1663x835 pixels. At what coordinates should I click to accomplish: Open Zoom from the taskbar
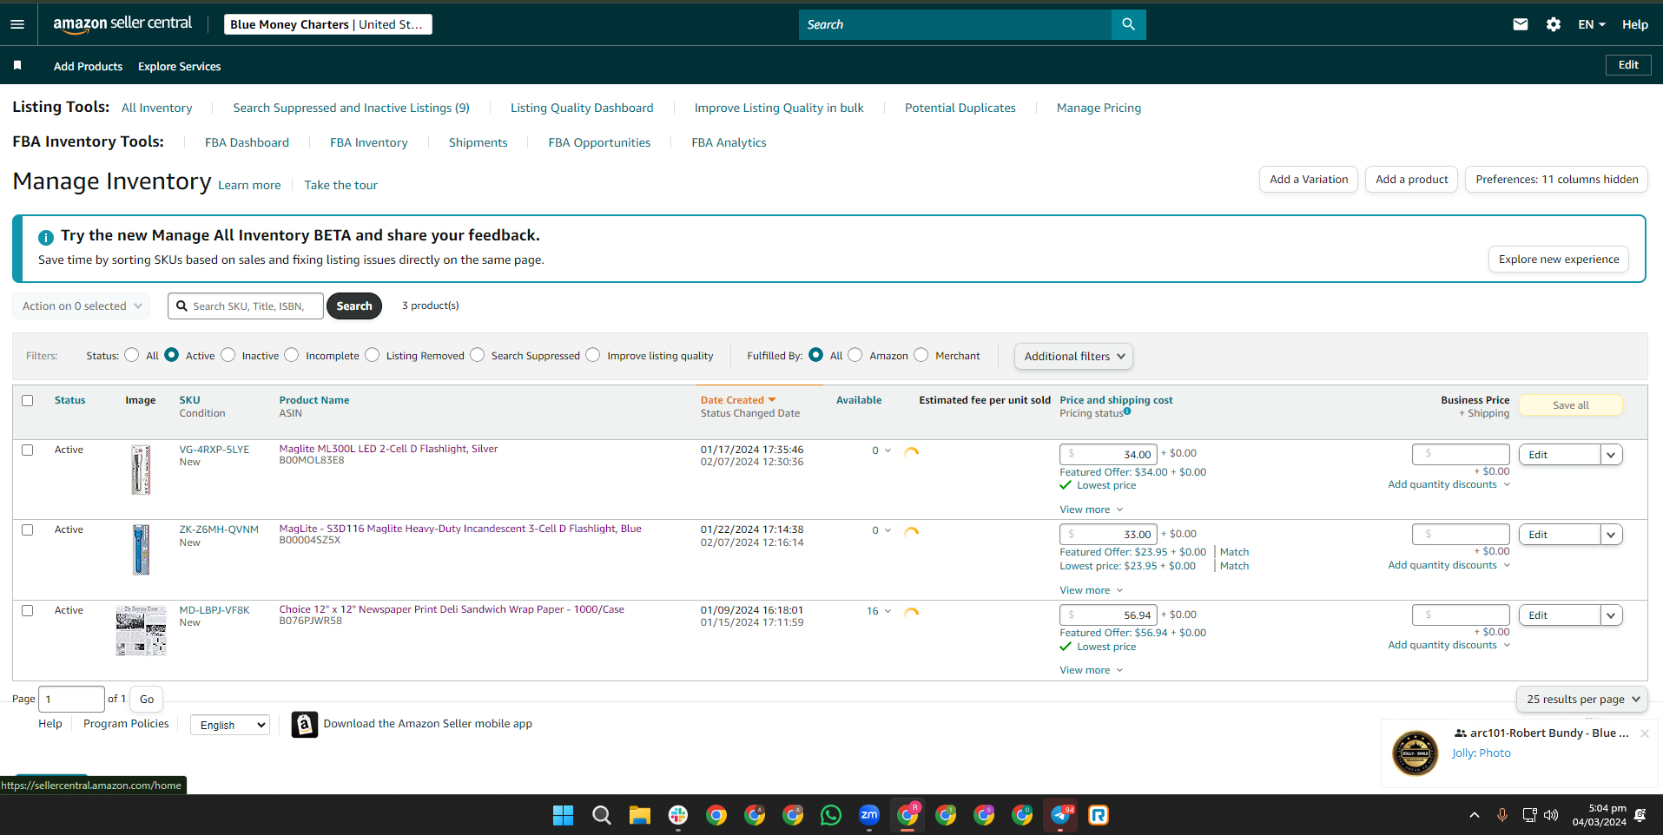coord(869,815)
